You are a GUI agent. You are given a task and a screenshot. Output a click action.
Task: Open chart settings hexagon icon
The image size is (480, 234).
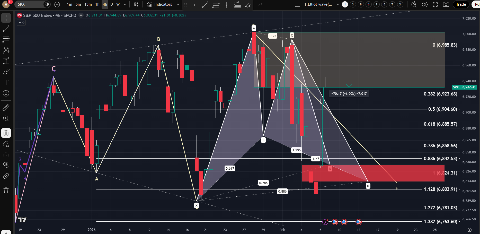[x=425, y=4]
